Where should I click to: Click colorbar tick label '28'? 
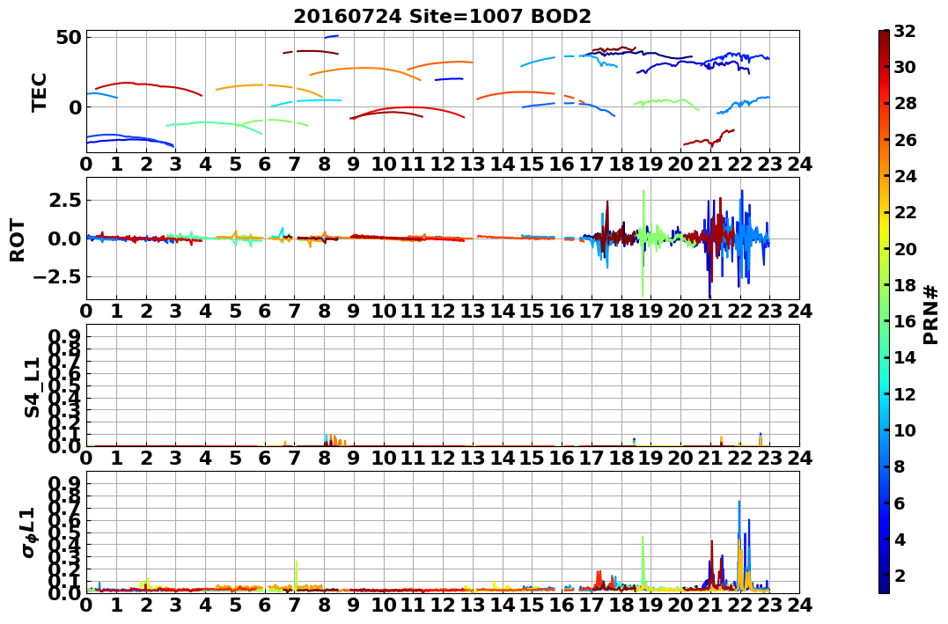pos(905,103)
